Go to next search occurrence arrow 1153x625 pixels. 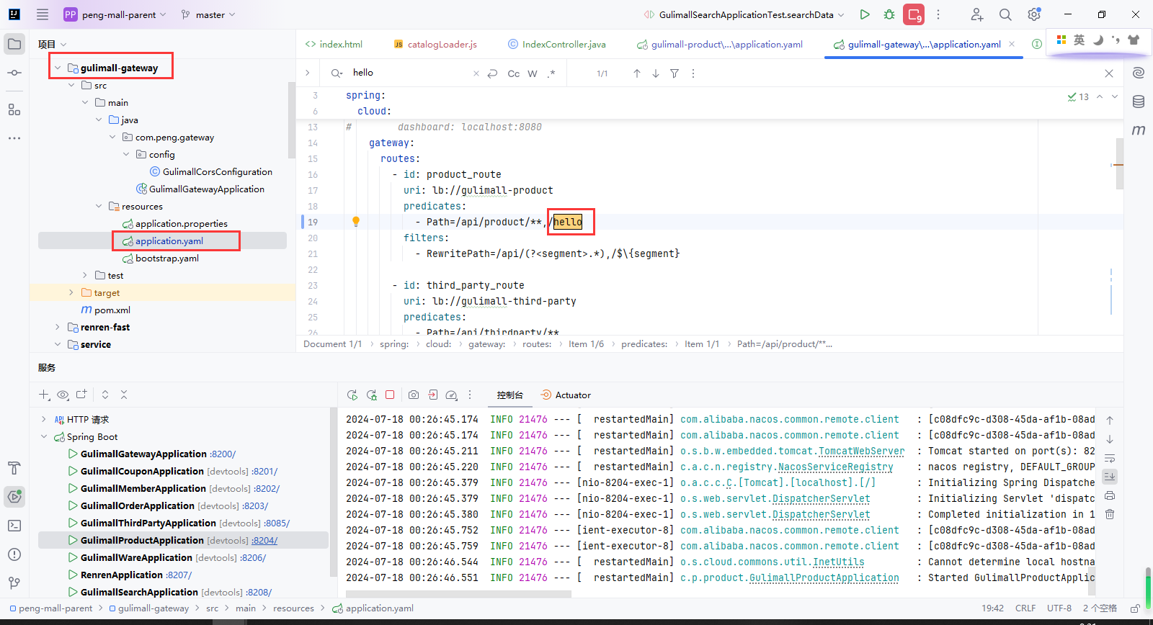pos(656,73)
